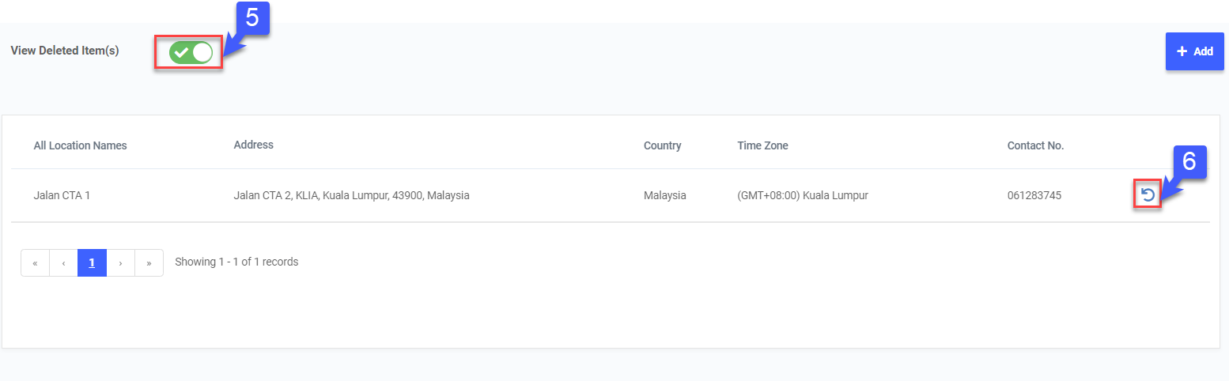
Task: Click the contact number 061283745
Action: 1034,195
